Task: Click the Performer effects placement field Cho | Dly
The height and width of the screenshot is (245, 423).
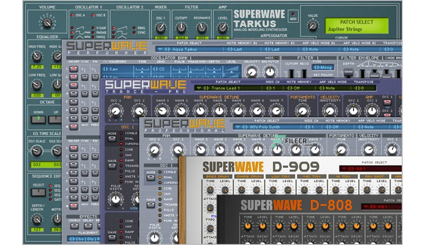Action: [x=83, y=239]
